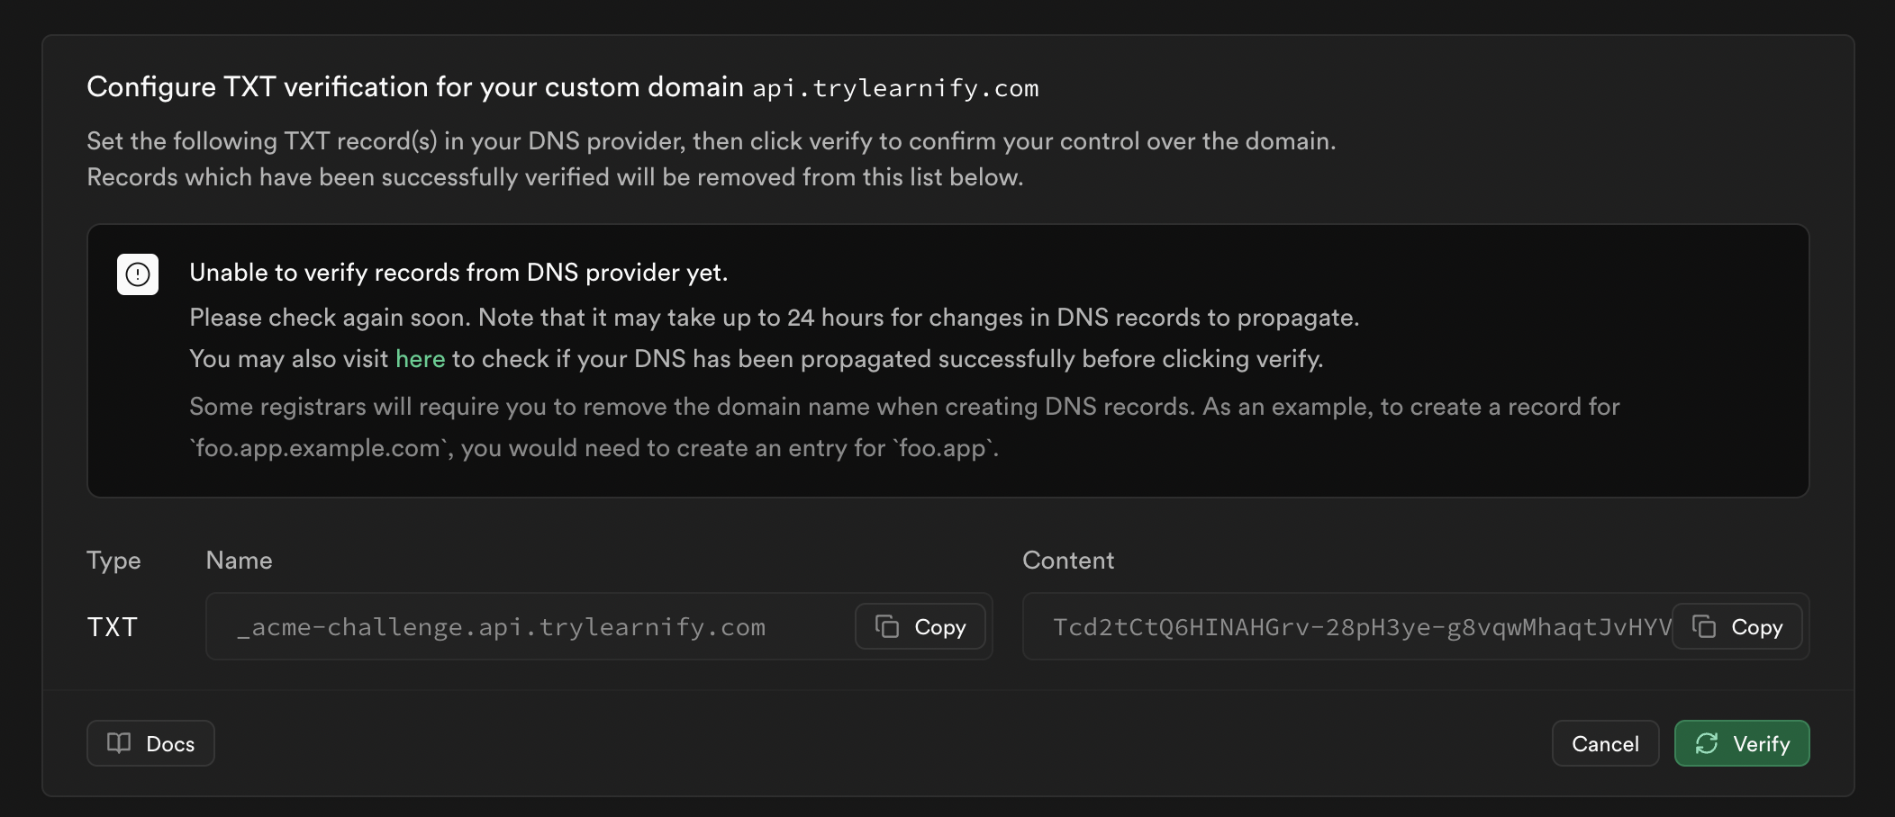Screen dimensions: 1895x817
Task: Open the 'here' DNS propagation link
Action: tap(420, 359)
